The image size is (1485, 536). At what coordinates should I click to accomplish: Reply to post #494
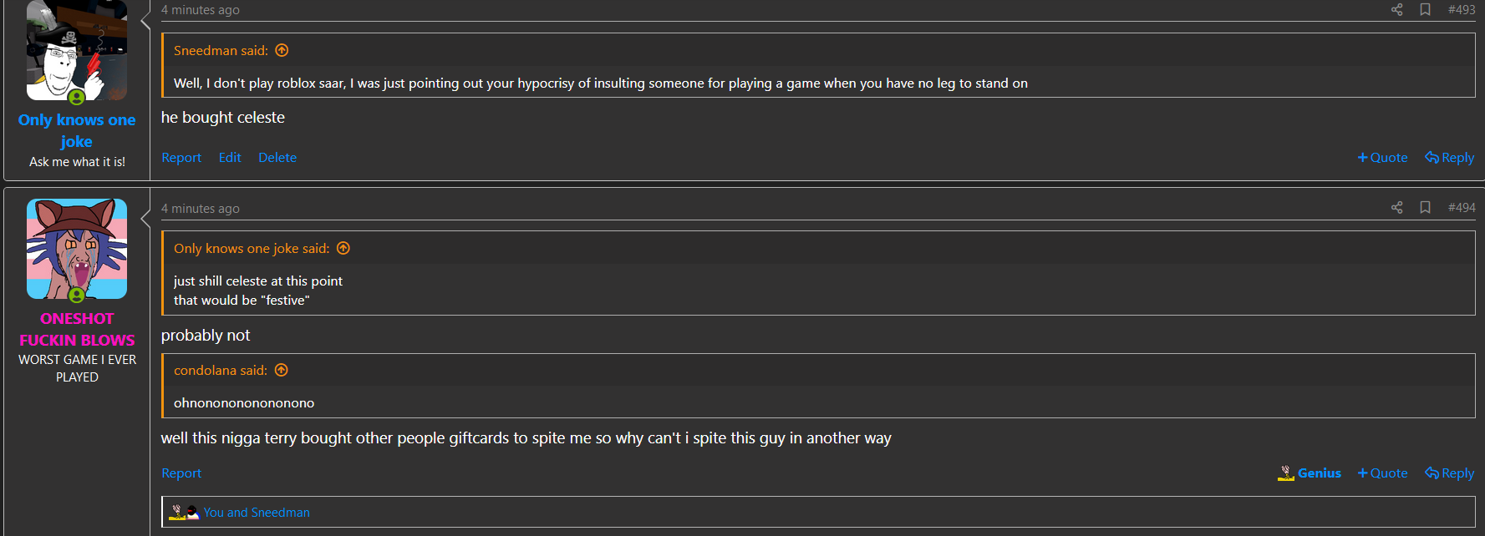click(x=1449, y=473)
